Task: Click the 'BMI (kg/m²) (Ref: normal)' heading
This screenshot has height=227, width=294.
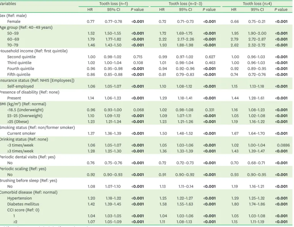Action: coord(23,104)
